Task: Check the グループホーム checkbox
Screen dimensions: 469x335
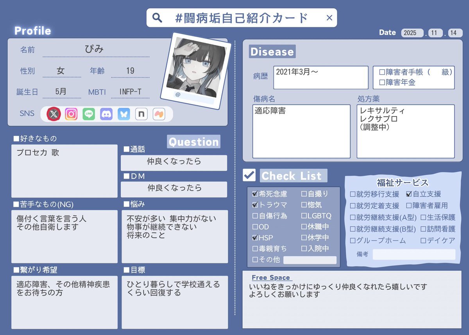Action: 353,241
